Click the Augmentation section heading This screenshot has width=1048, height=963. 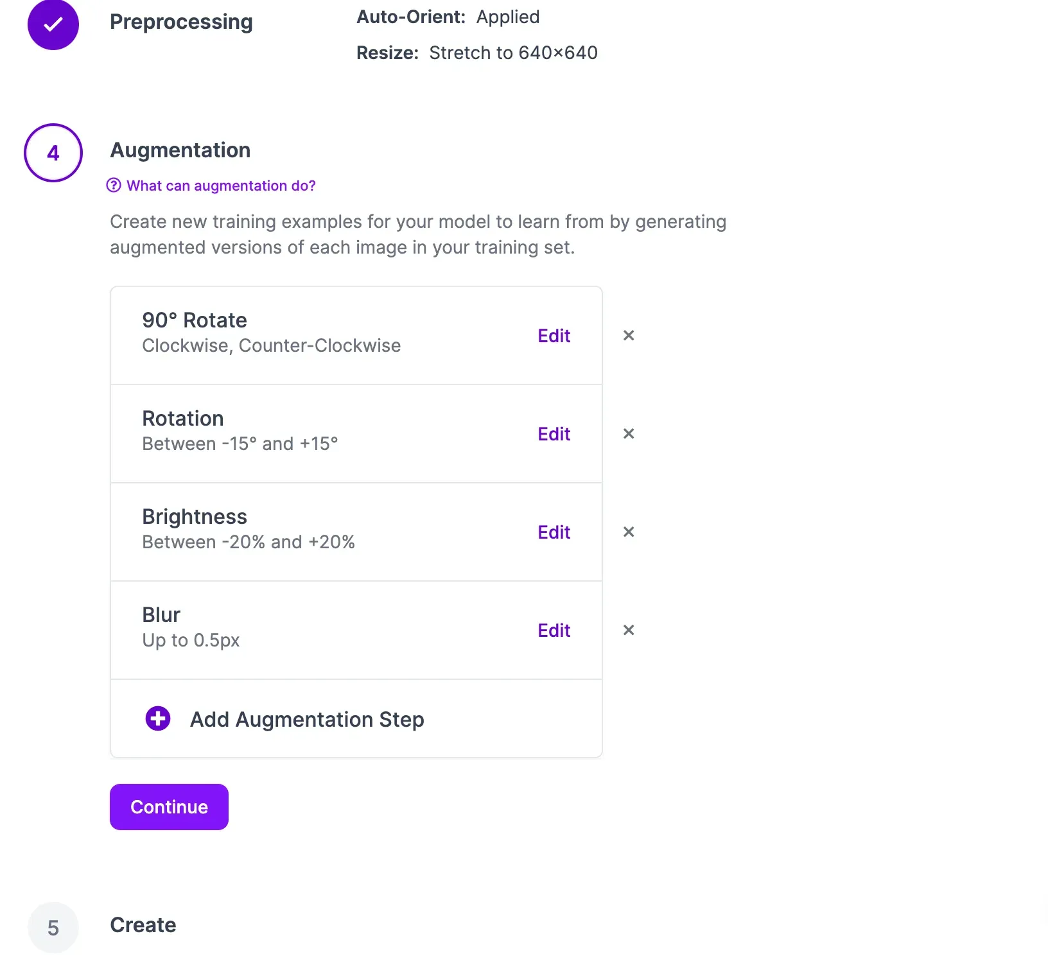tap(180, 150)
